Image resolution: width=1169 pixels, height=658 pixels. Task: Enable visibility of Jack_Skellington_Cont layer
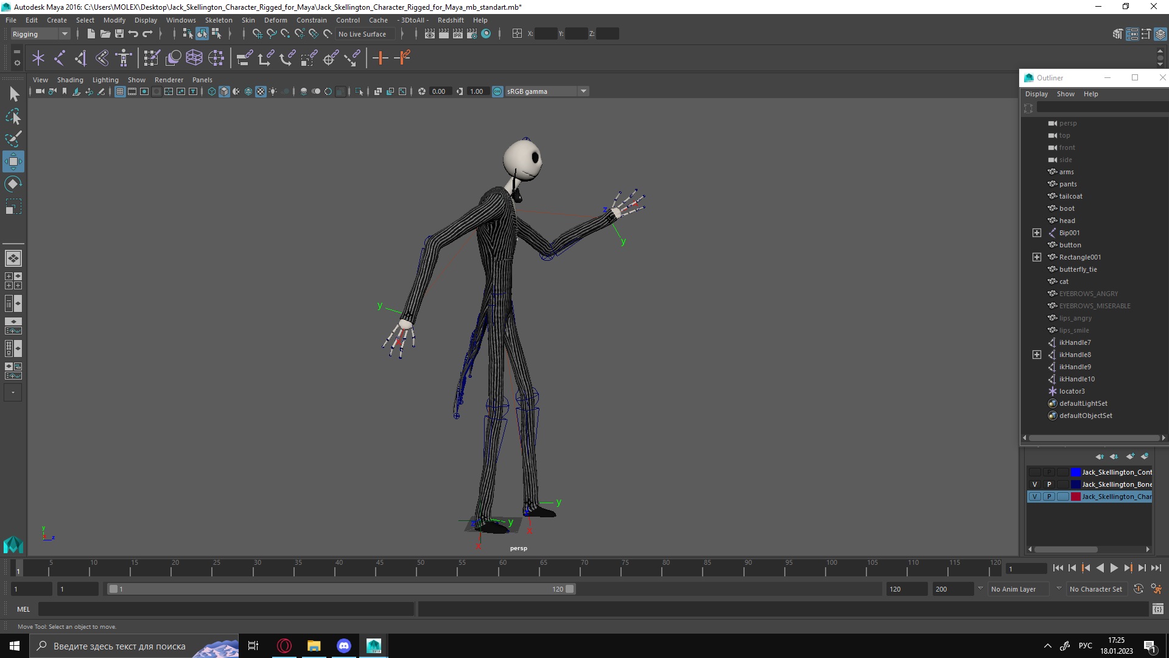tap(1034, 472)
